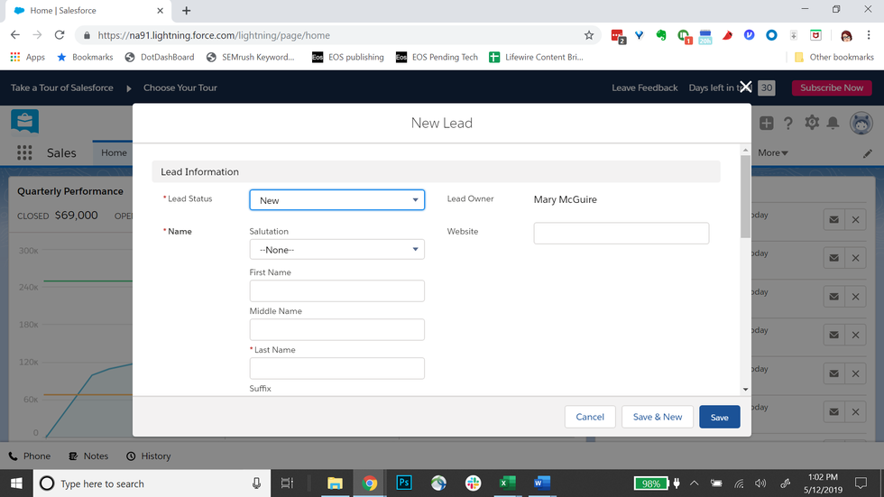Click into the Last Name field

click(x=336, y=368)
